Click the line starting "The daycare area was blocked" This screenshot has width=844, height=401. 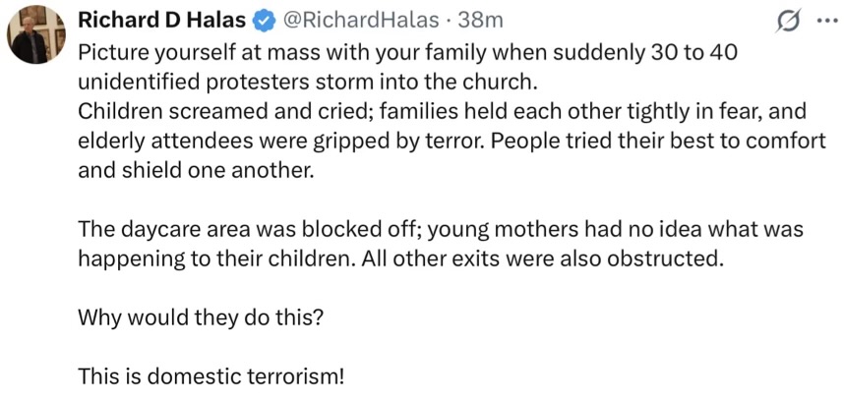coord(442,229)
